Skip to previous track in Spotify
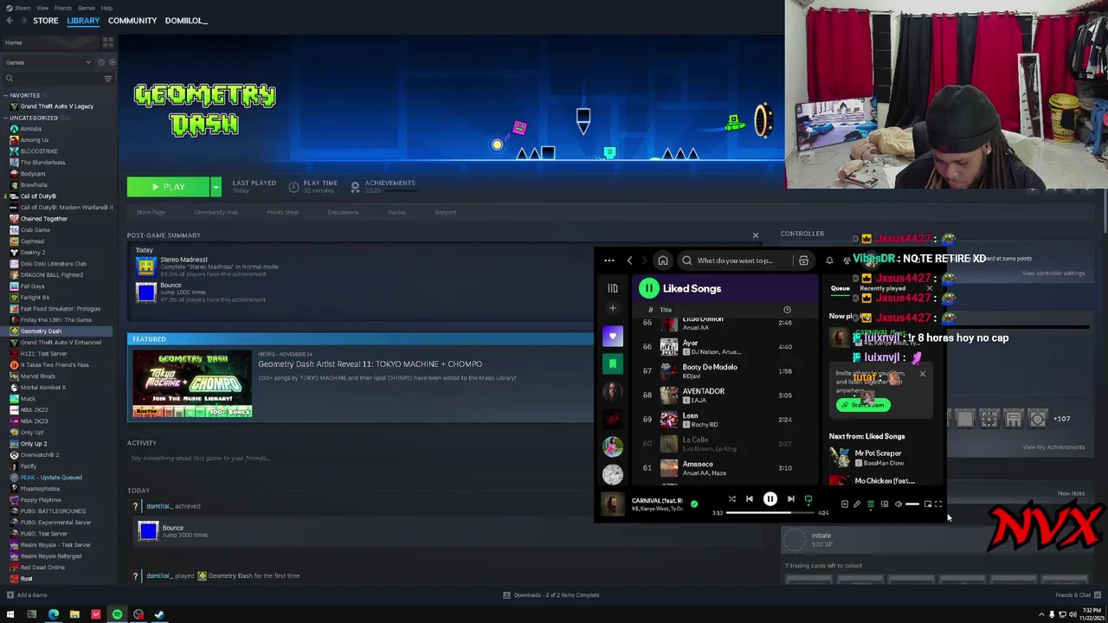Viewport: 1108px width, 623px height. click(x=750, y=499)
